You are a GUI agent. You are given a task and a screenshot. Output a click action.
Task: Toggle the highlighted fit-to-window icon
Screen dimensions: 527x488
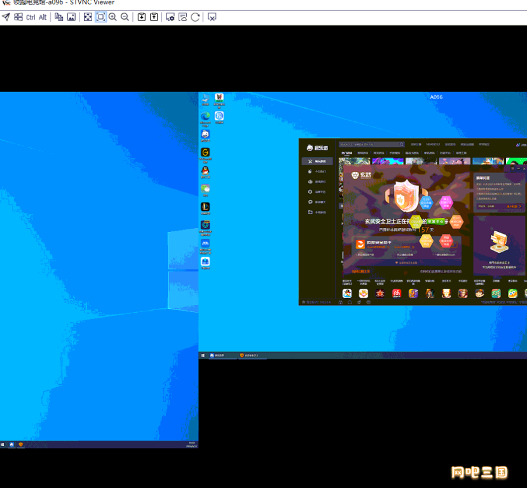(x=100, y=17)
